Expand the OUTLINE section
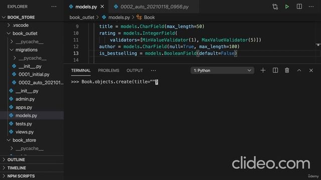 point(16,159)
